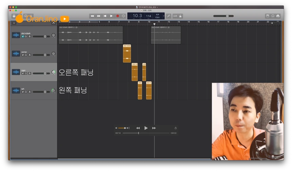Select the center track waveform icon

[x=16, y=54]
